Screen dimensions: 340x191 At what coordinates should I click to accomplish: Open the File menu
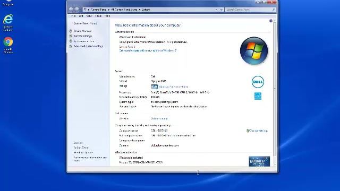pyautogui.click(x=73, y=16)
